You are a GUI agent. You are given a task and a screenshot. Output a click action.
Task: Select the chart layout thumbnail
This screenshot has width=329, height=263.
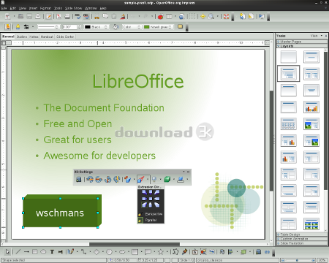point(311,107)
